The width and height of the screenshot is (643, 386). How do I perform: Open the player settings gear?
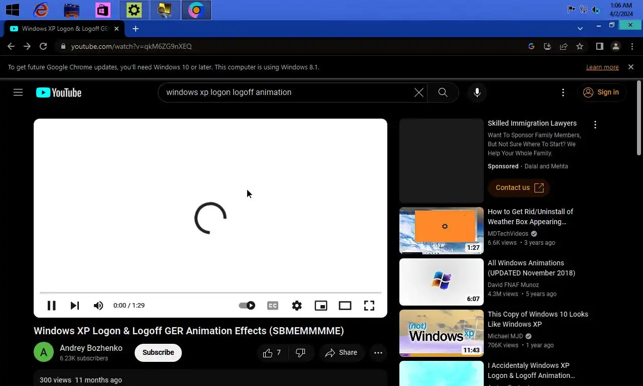click(297, 306)
